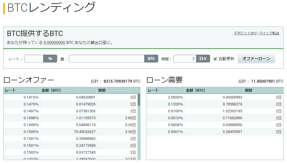Select the 2.0000% loan demand row

214,97
